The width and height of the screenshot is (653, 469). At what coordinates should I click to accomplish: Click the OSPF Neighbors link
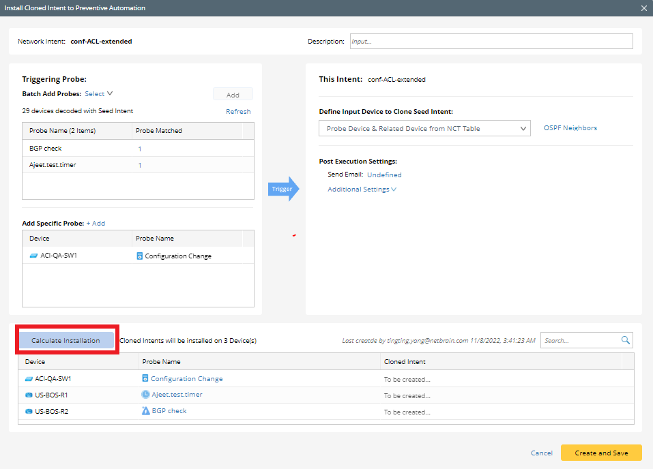pos(570,127)
